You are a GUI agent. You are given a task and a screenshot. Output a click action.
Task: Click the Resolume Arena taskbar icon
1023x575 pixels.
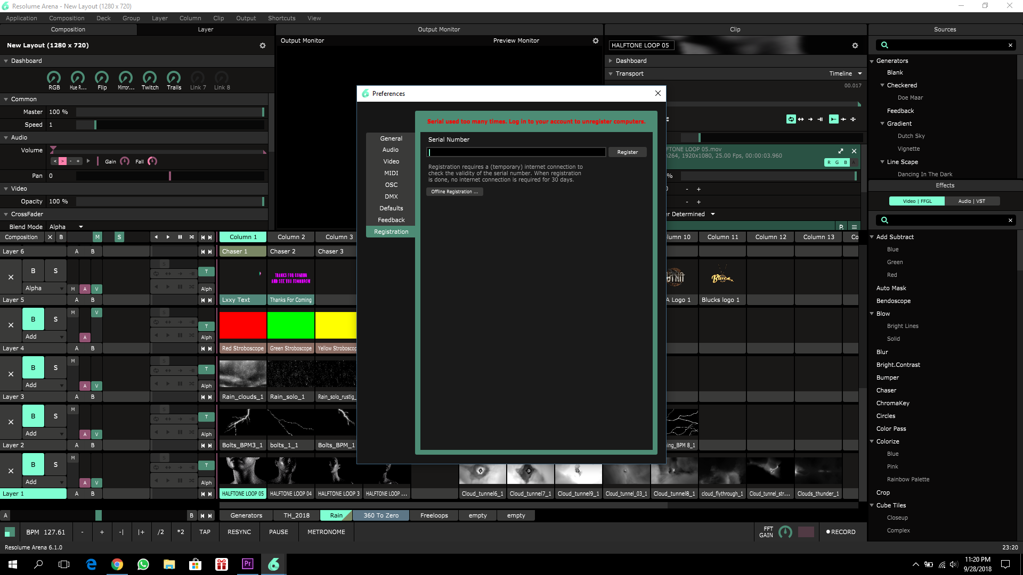click(273, 564)
